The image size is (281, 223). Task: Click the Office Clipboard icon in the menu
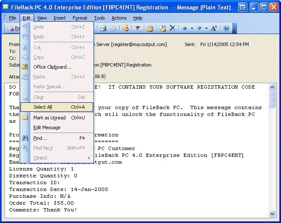pyautogui.click(x=25, y=67)
